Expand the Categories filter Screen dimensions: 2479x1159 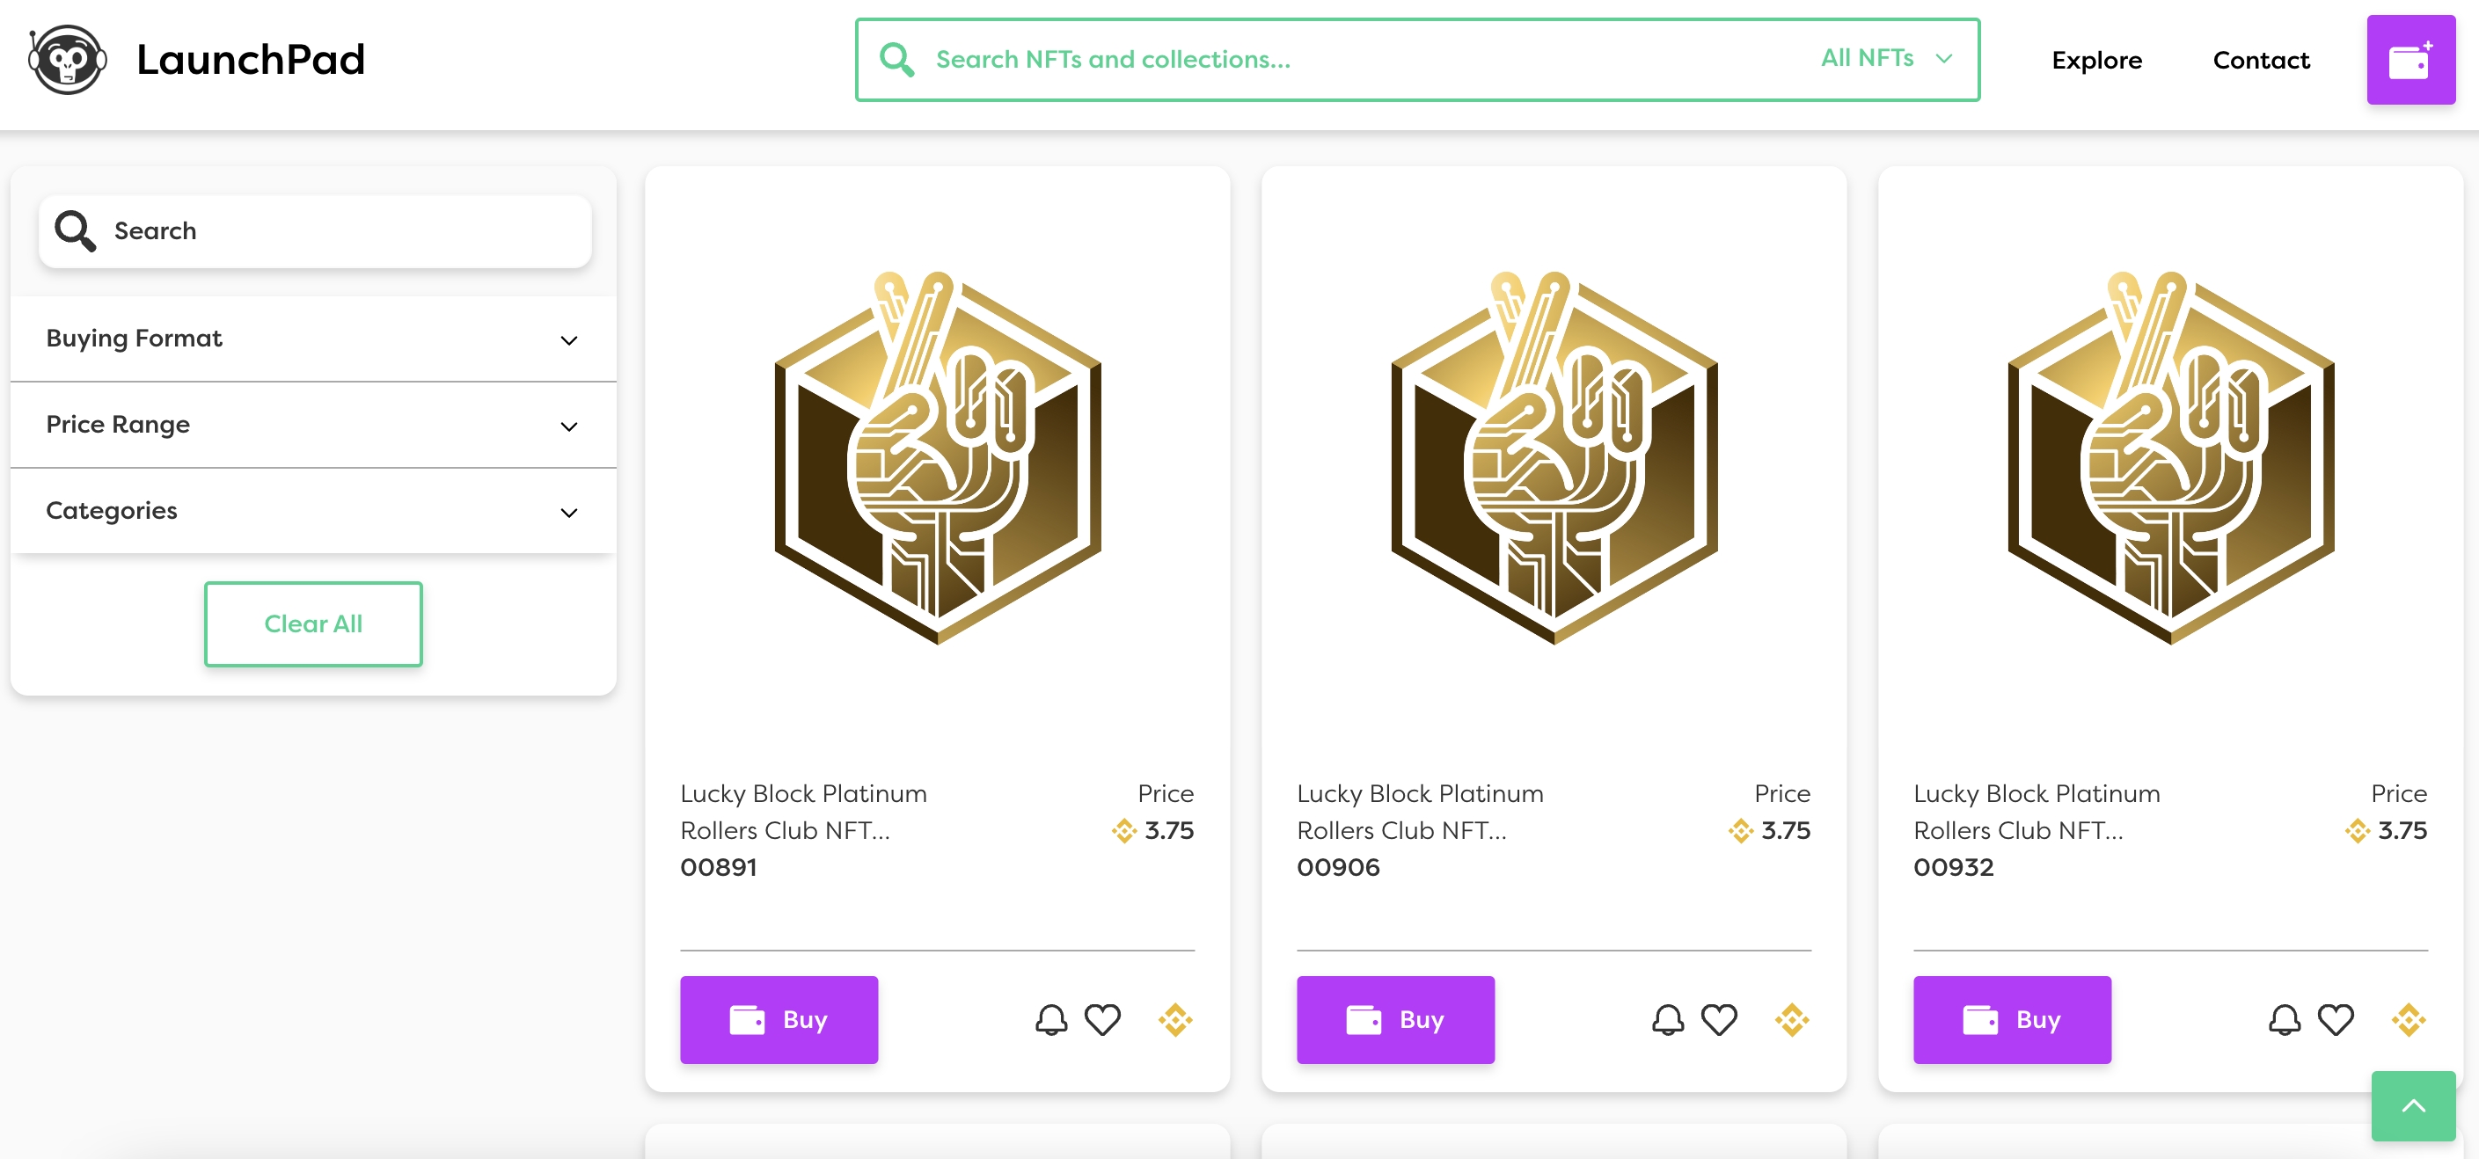pos(313,511)
